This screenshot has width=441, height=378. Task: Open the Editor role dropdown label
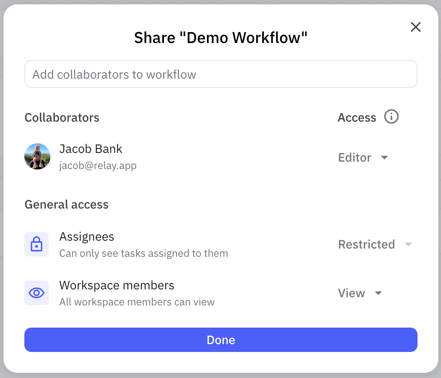tap(354, 158)
